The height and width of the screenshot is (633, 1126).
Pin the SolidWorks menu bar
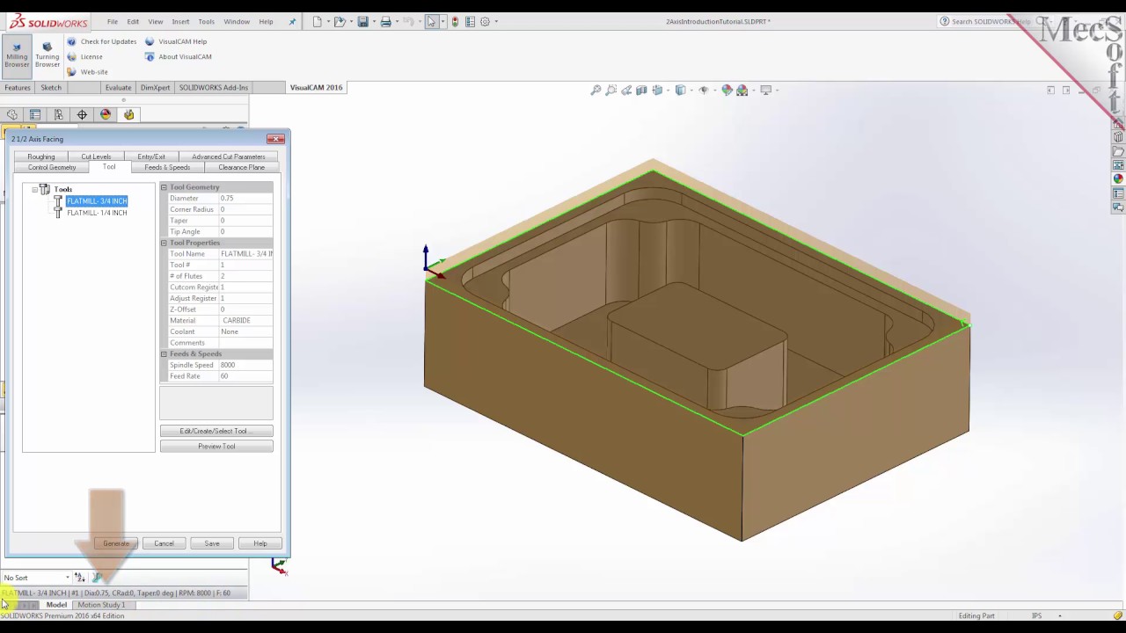292,22
